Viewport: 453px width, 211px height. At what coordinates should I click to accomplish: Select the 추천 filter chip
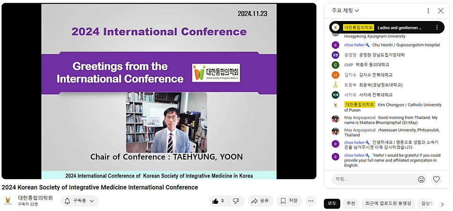coord(351,204)
